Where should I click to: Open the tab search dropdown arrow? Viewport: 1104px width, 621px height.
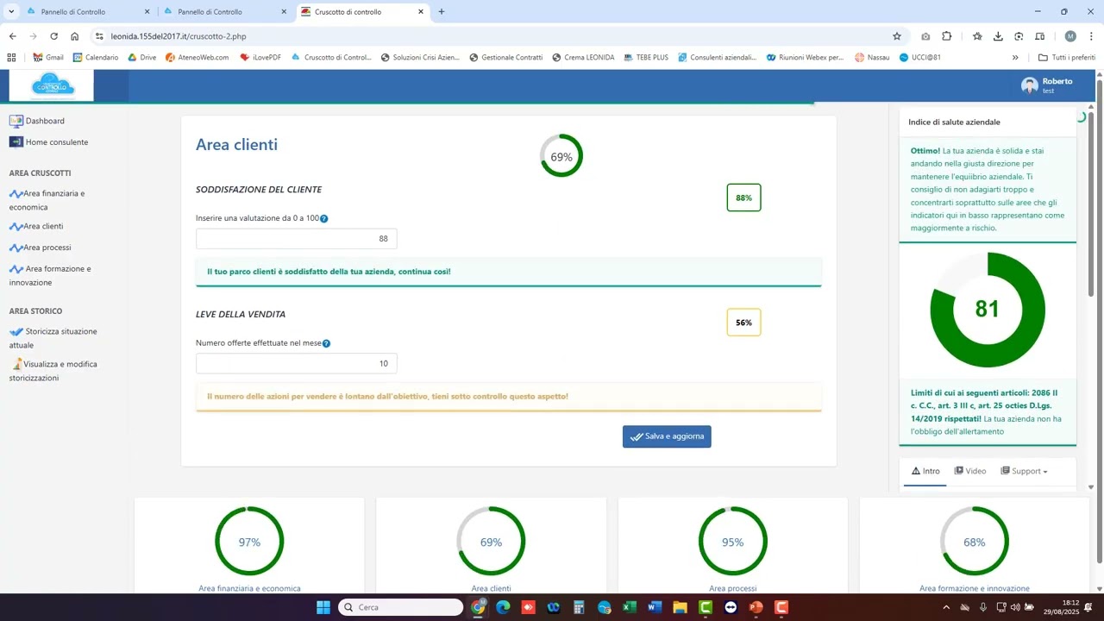[x=11, y=11]
